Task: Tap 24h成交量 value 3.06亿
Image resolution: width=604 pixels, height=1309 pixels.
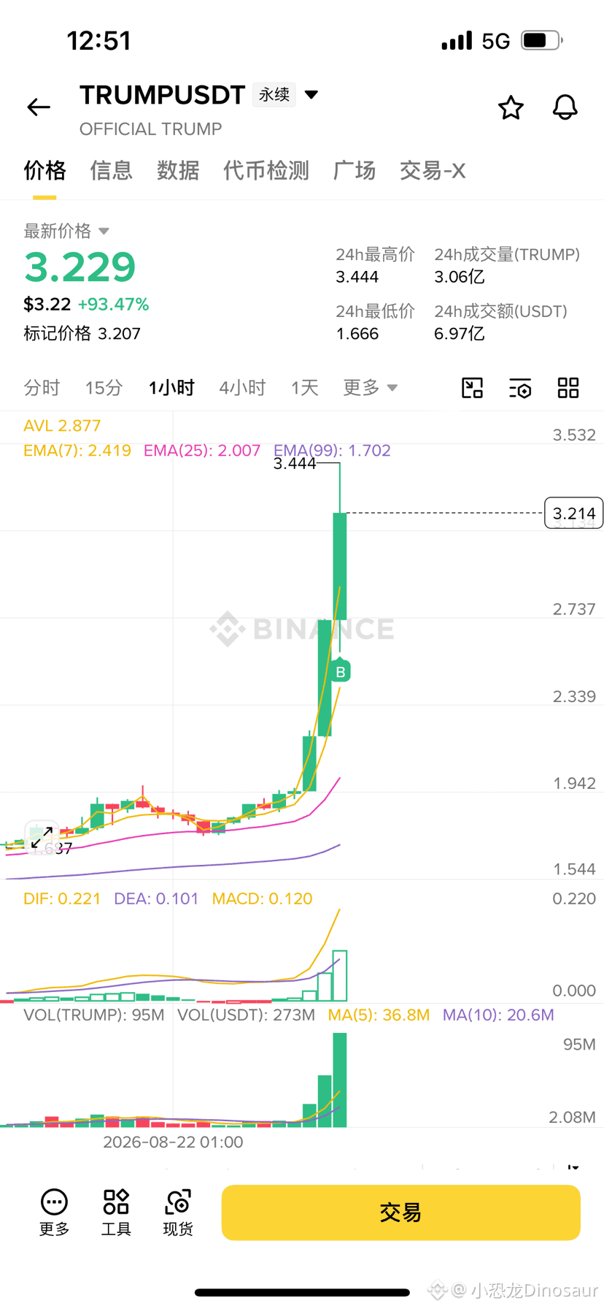Action: 460,277
